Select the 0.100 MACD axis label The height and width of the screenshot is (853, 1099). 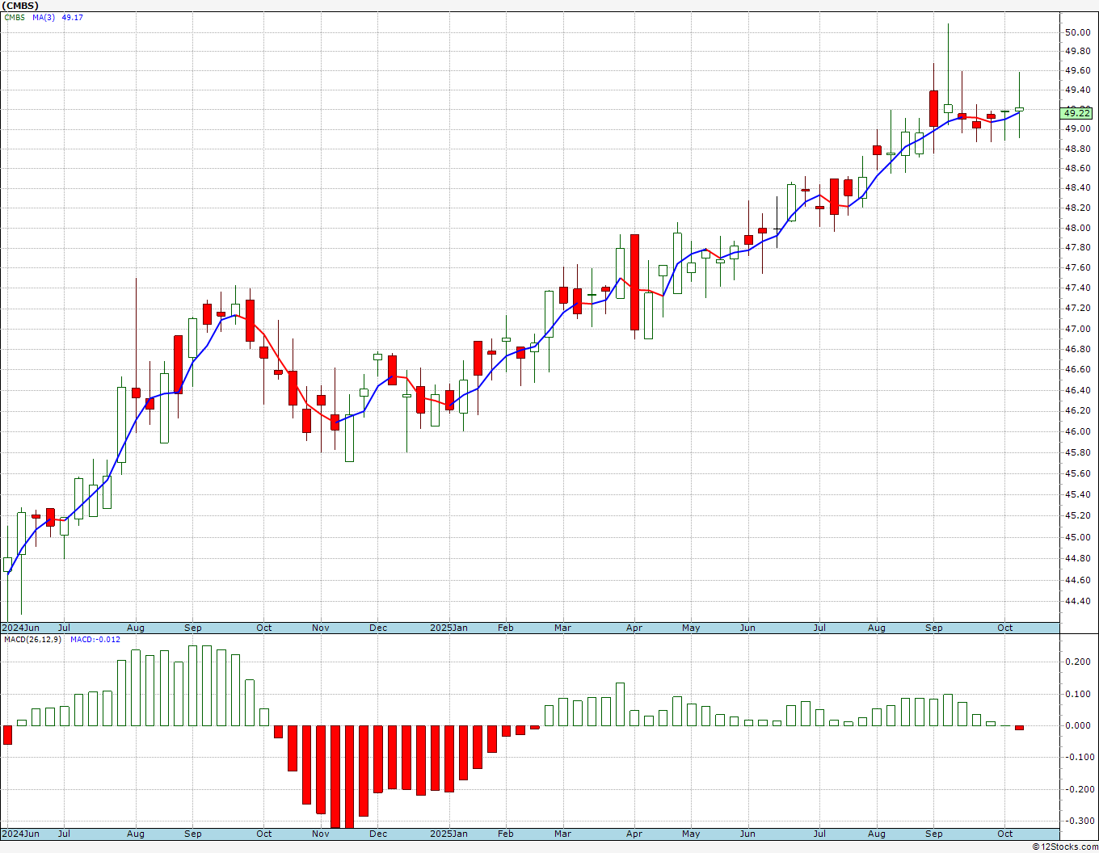(1076, 694)
